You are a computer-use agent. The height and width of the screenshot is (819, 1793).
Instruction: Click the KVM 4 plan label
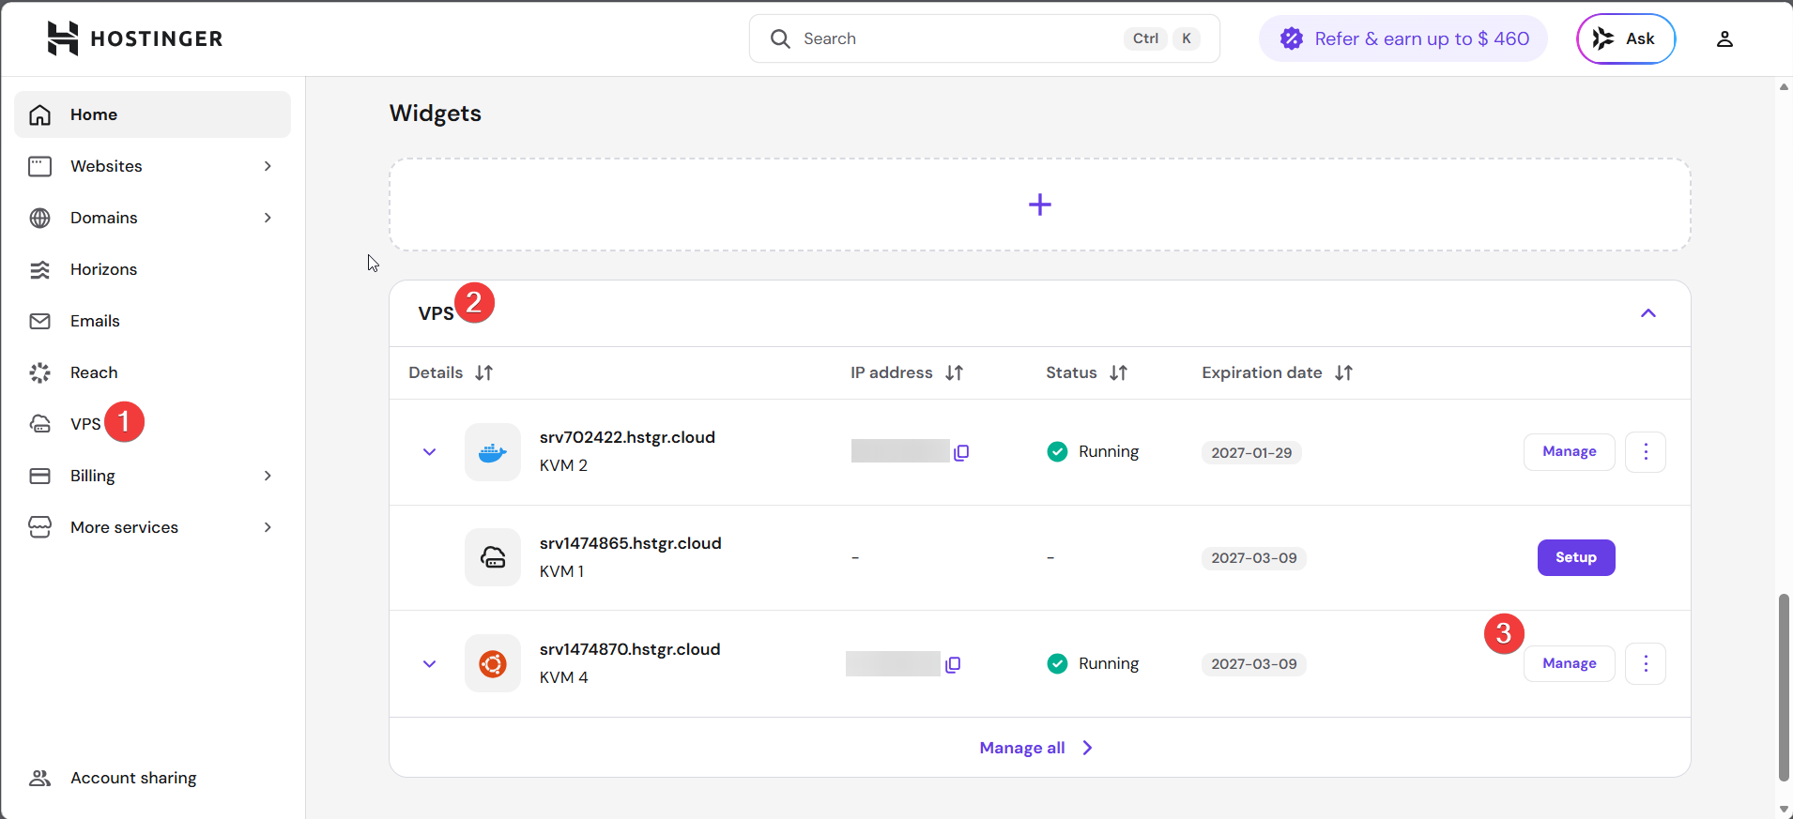point(563,677)
